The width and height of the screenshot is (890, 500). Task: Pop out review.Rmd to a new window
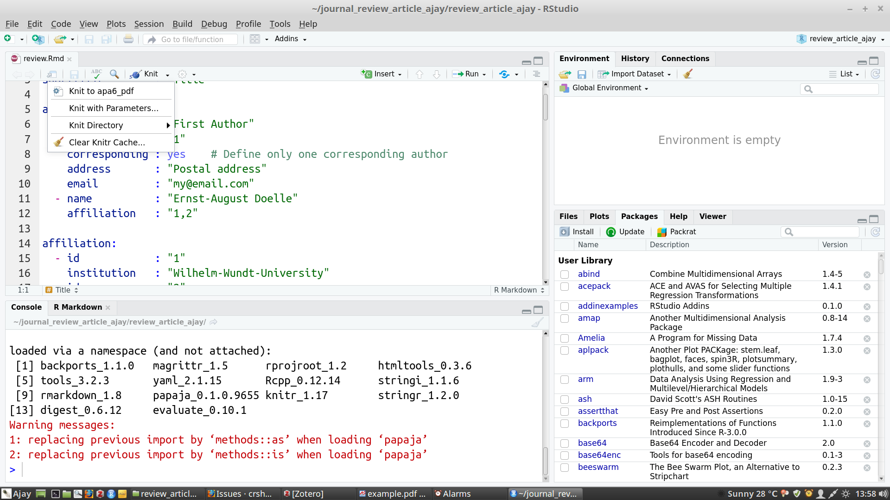52,74
